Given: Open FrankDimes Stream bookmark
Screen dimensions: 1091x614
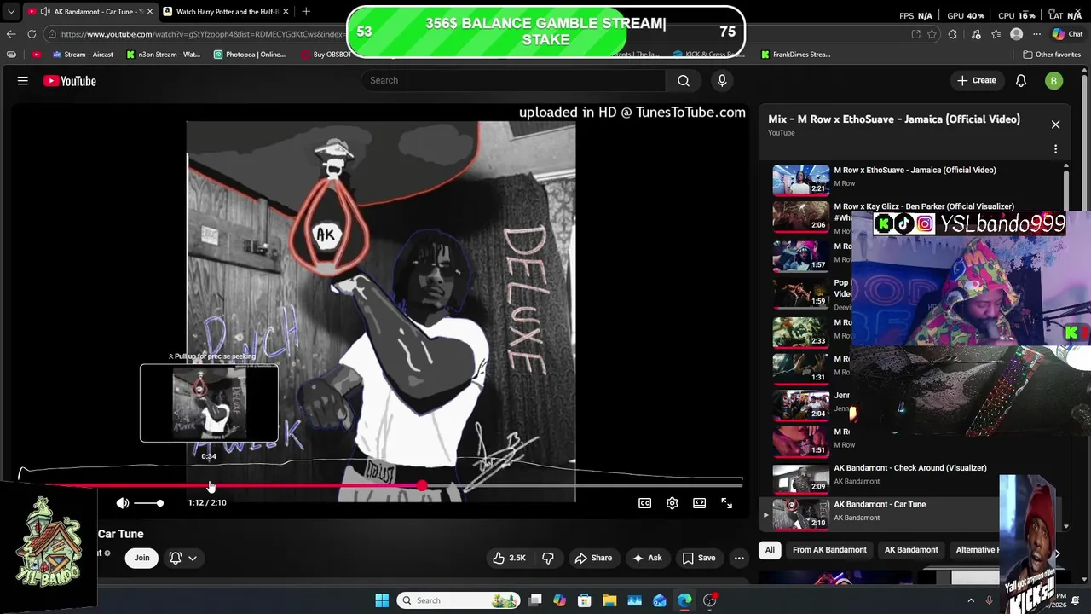Looking at the screenshot, I should click(x=795, y=55).
